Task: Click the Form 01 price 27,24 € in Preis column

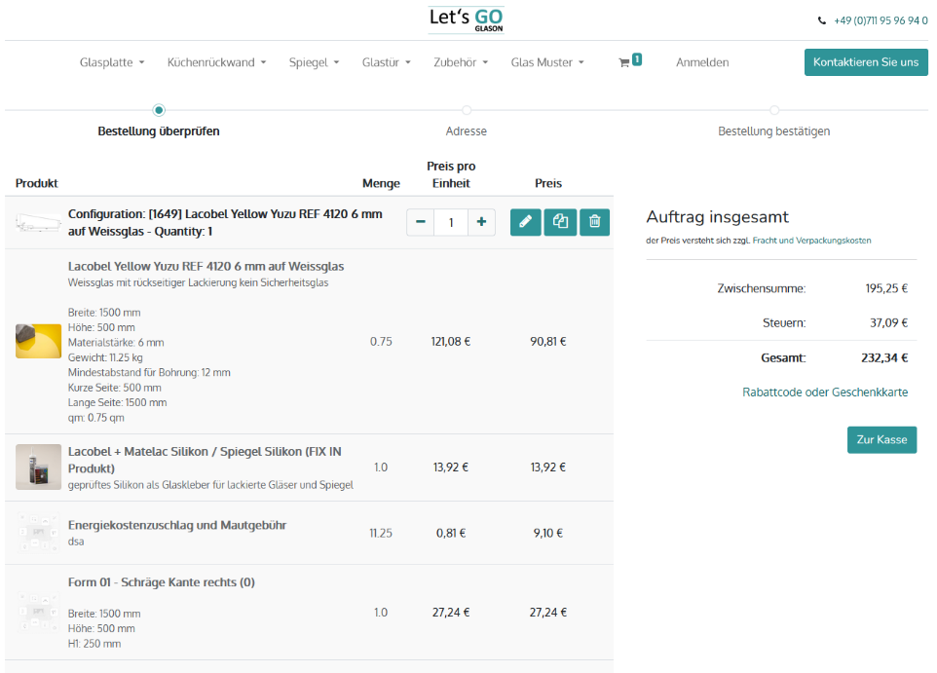Action: coord(548,612)
